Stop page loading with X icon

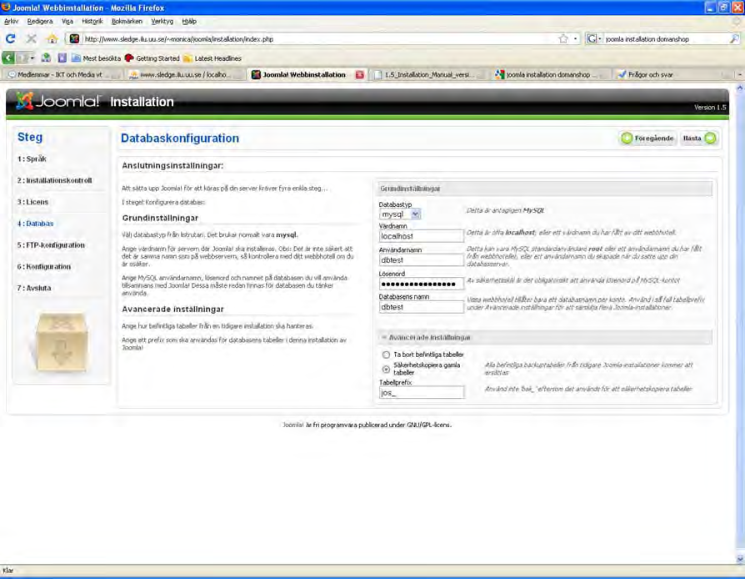32,38
